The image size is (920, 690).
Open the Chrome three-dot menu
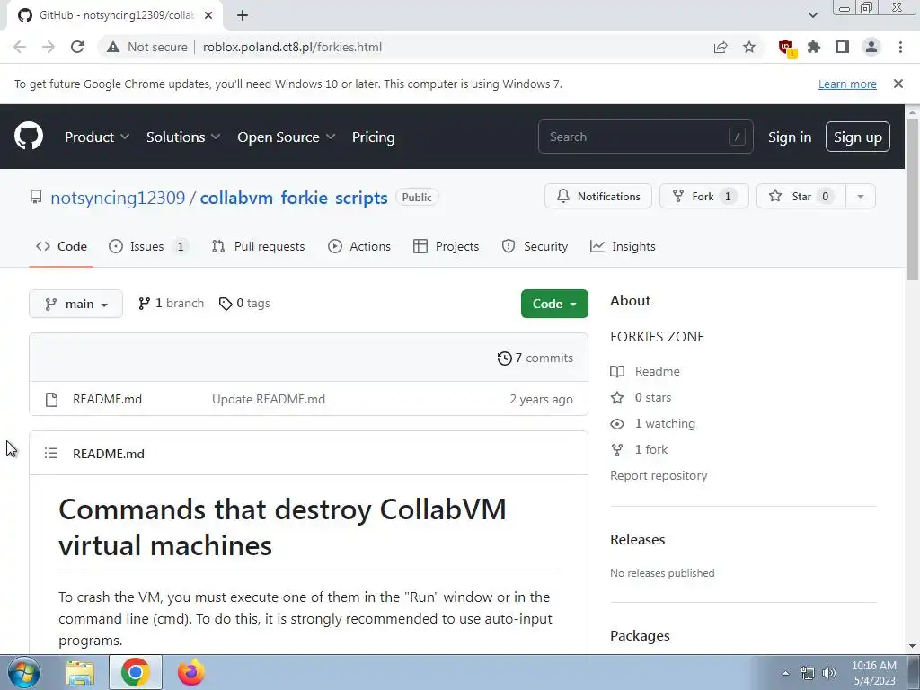tap(900, 47)
